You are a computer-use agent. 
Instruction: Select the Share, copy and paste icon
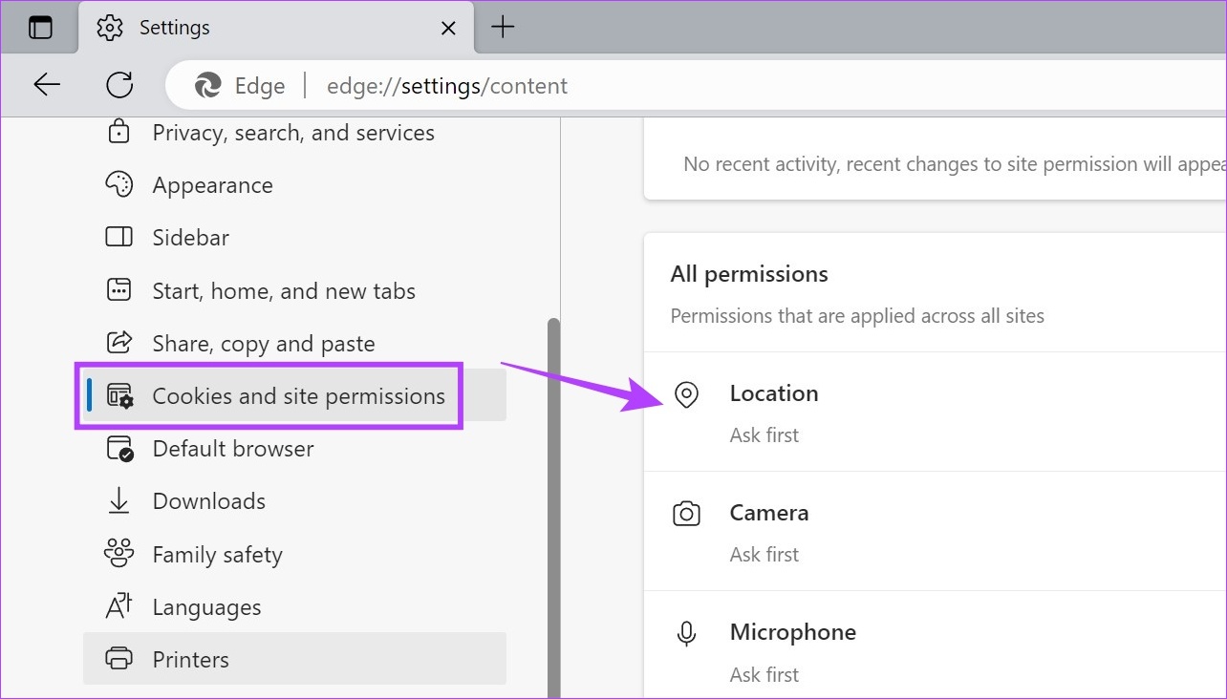coord(118,343)
